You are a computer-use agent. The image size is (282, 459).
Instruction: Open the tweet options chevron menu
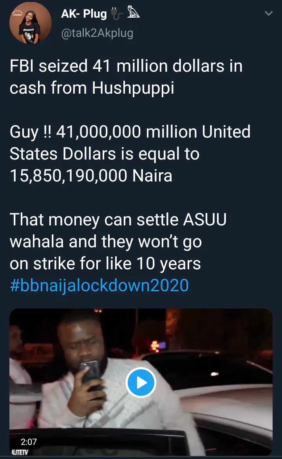point(269,14)
